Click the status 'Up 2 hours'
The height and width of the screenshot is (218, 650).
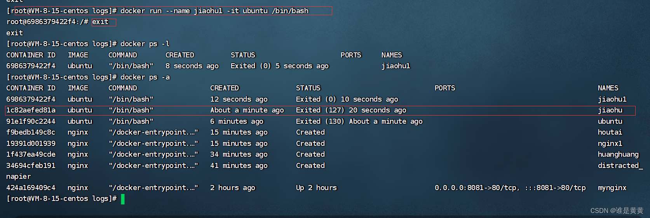316,188
